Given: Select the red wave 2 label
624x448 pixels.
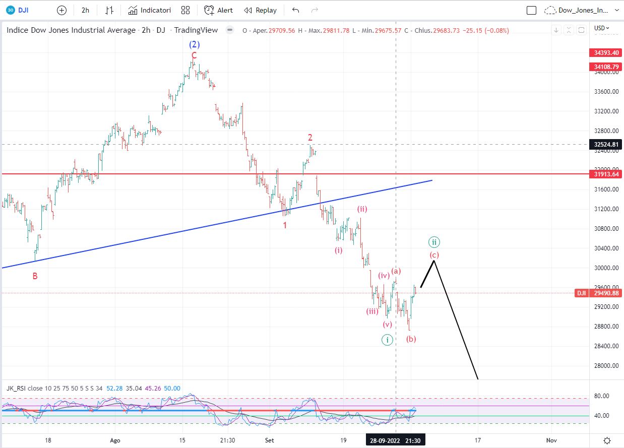Looking at the screenshot, I should pos(310,137).
